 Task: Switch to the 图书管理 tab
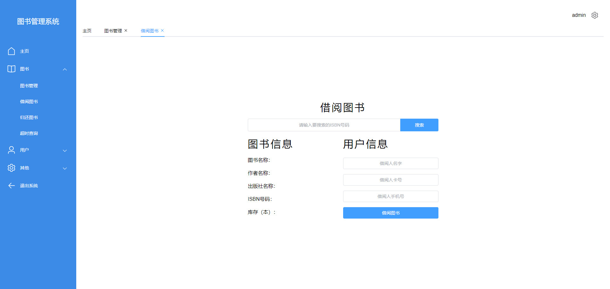pyautogui.click(x=113, y=31)
